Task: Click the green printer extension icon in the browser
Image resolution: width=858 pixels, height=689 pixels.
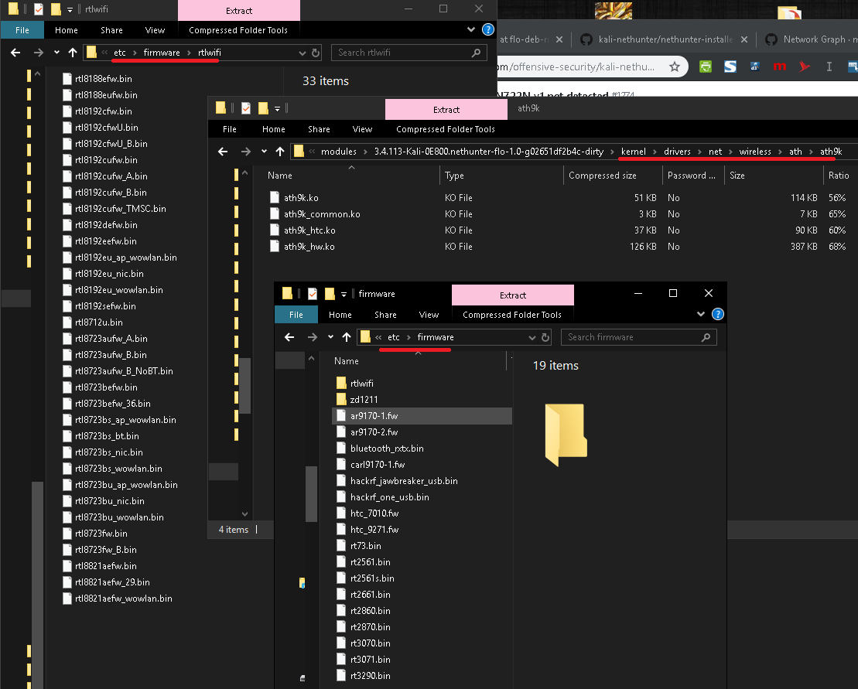Action: (706, 67)
